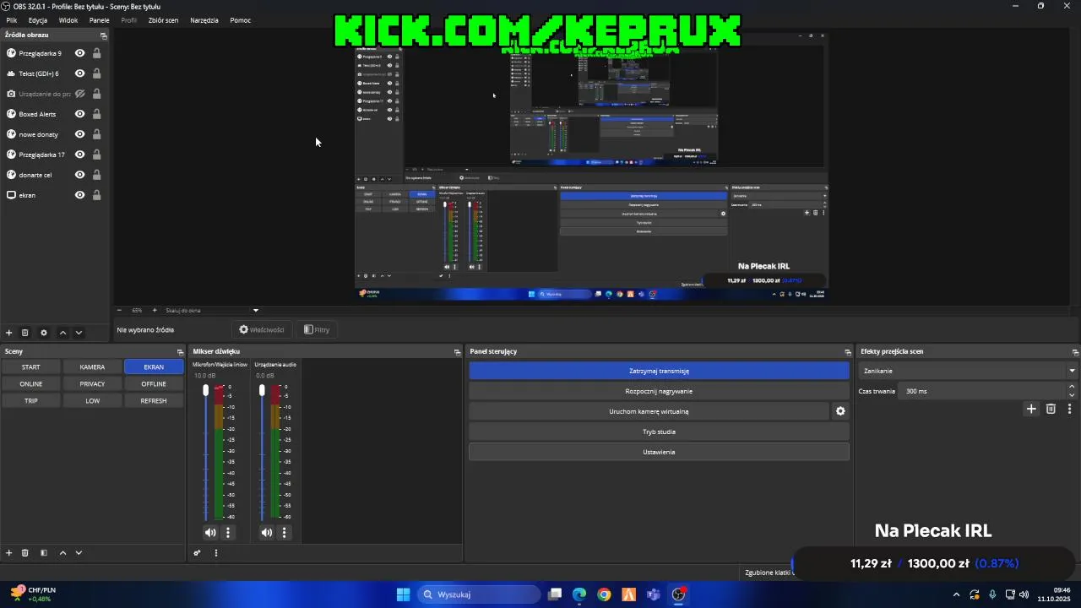Hide the Przeglądarka 9 source
This screenshot has height=608, width=1081.
[79, 53]
